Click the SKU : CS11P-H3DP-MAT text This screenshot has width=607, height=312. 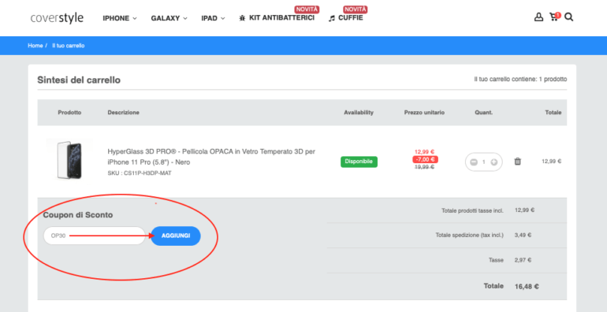tap(140, 173)
